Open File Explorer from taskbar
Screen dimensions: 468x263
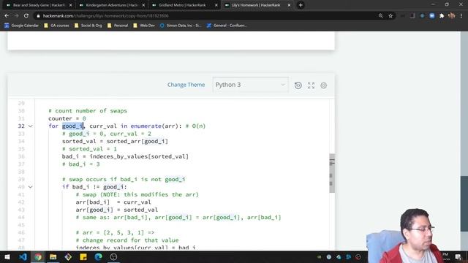pos(53,256)
